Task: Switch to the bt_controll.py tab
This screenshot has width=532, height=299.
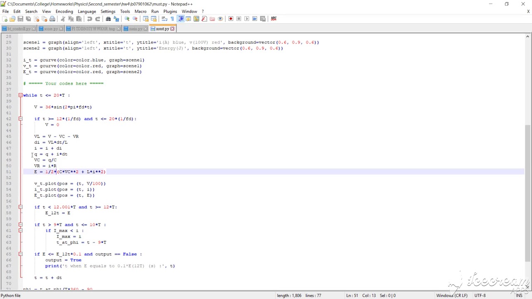Action: point(19,29)
